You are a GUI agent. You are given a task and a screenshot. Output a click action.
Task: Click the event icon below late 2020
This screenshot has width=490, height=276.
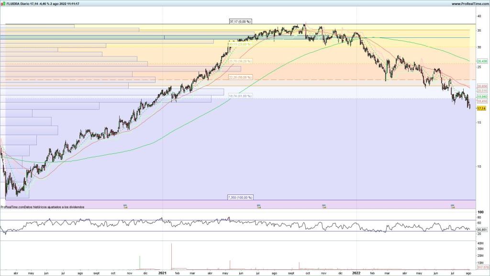(125, 207)
